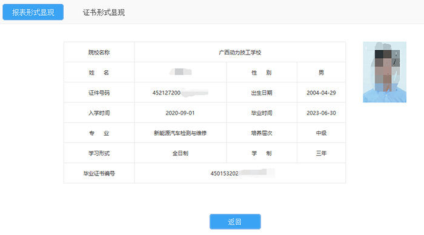
Task: Click the 毕业时间 label cell
Action: pos(262,113)
